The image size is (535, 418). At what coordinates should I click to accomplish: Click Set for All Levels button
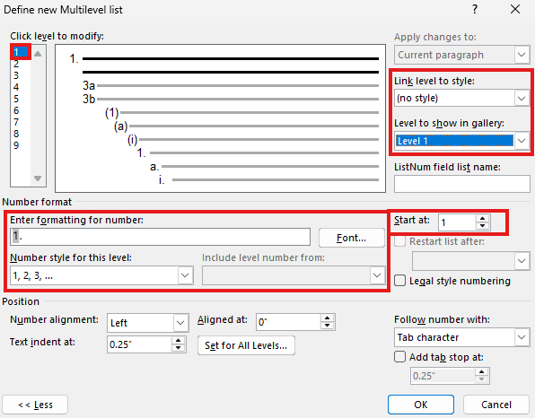point(246,345)
